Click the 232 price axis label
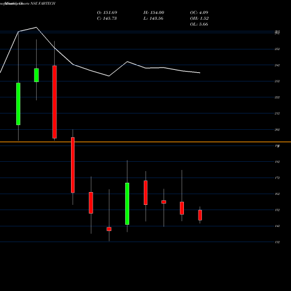 [x=277, y=81]
